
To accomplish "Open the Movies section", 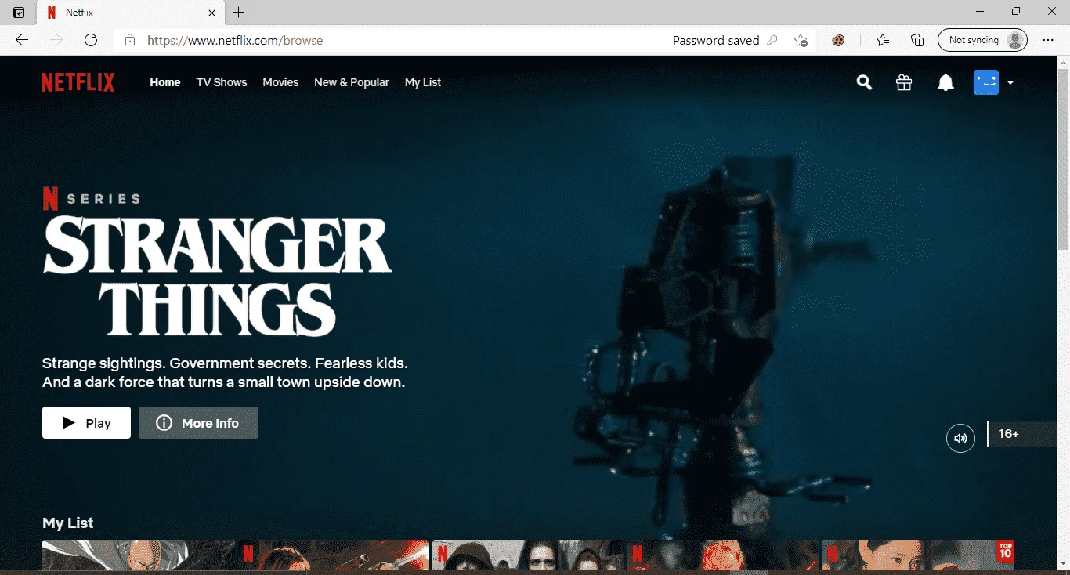I will 280,82.
